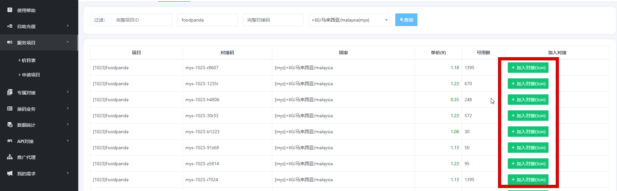Focus the 完整项目ID input field

(142, 20)
